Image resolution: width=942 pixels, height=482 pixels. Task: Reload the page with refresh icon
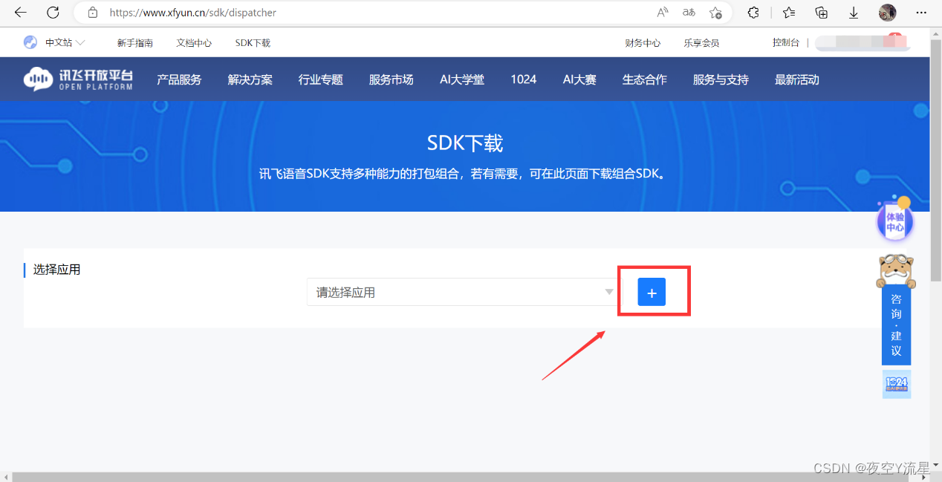pyautogui.click(x=53, y=13)
